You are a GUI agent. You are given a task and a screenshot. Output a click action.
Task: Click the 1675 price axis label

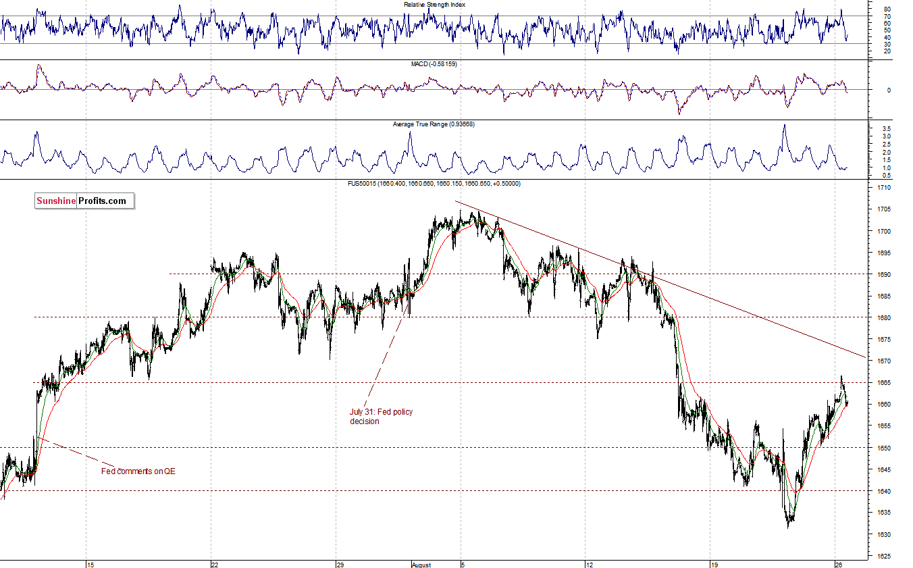point(885,339)
